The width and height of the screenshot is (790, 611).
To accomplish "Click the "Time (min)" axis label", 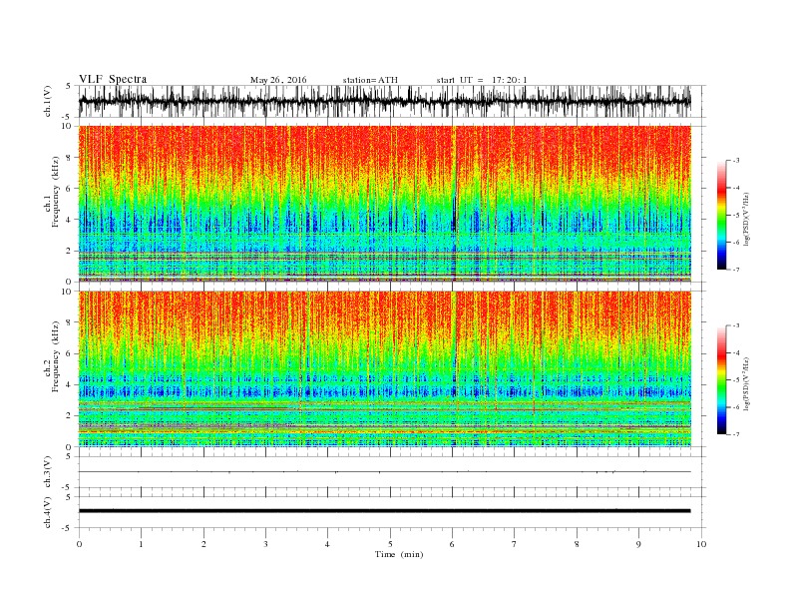I will pyautogui.click(x=399, y=554).
